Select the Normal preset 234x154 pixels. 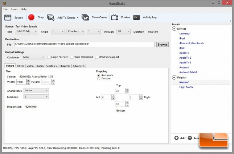(201, 82)
